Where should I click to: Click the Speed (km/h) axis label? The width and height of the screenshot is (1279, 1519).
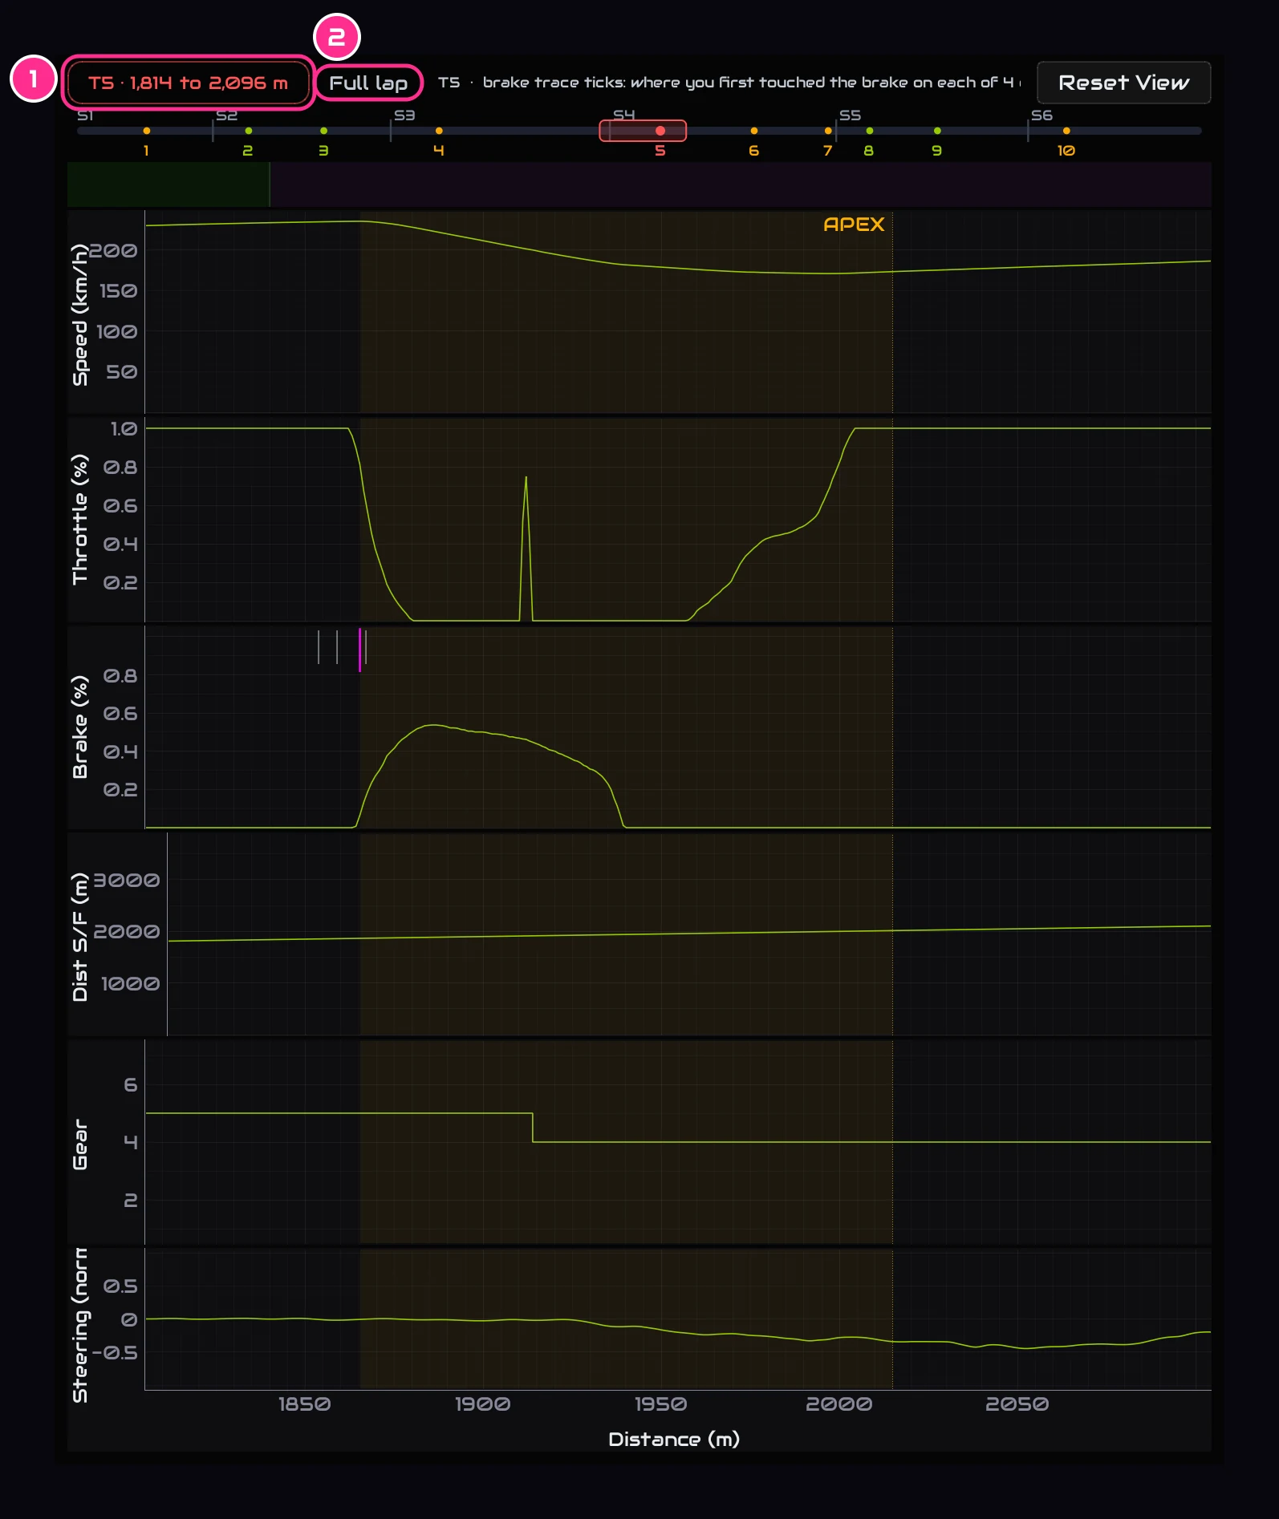click(x=79, y=315)
